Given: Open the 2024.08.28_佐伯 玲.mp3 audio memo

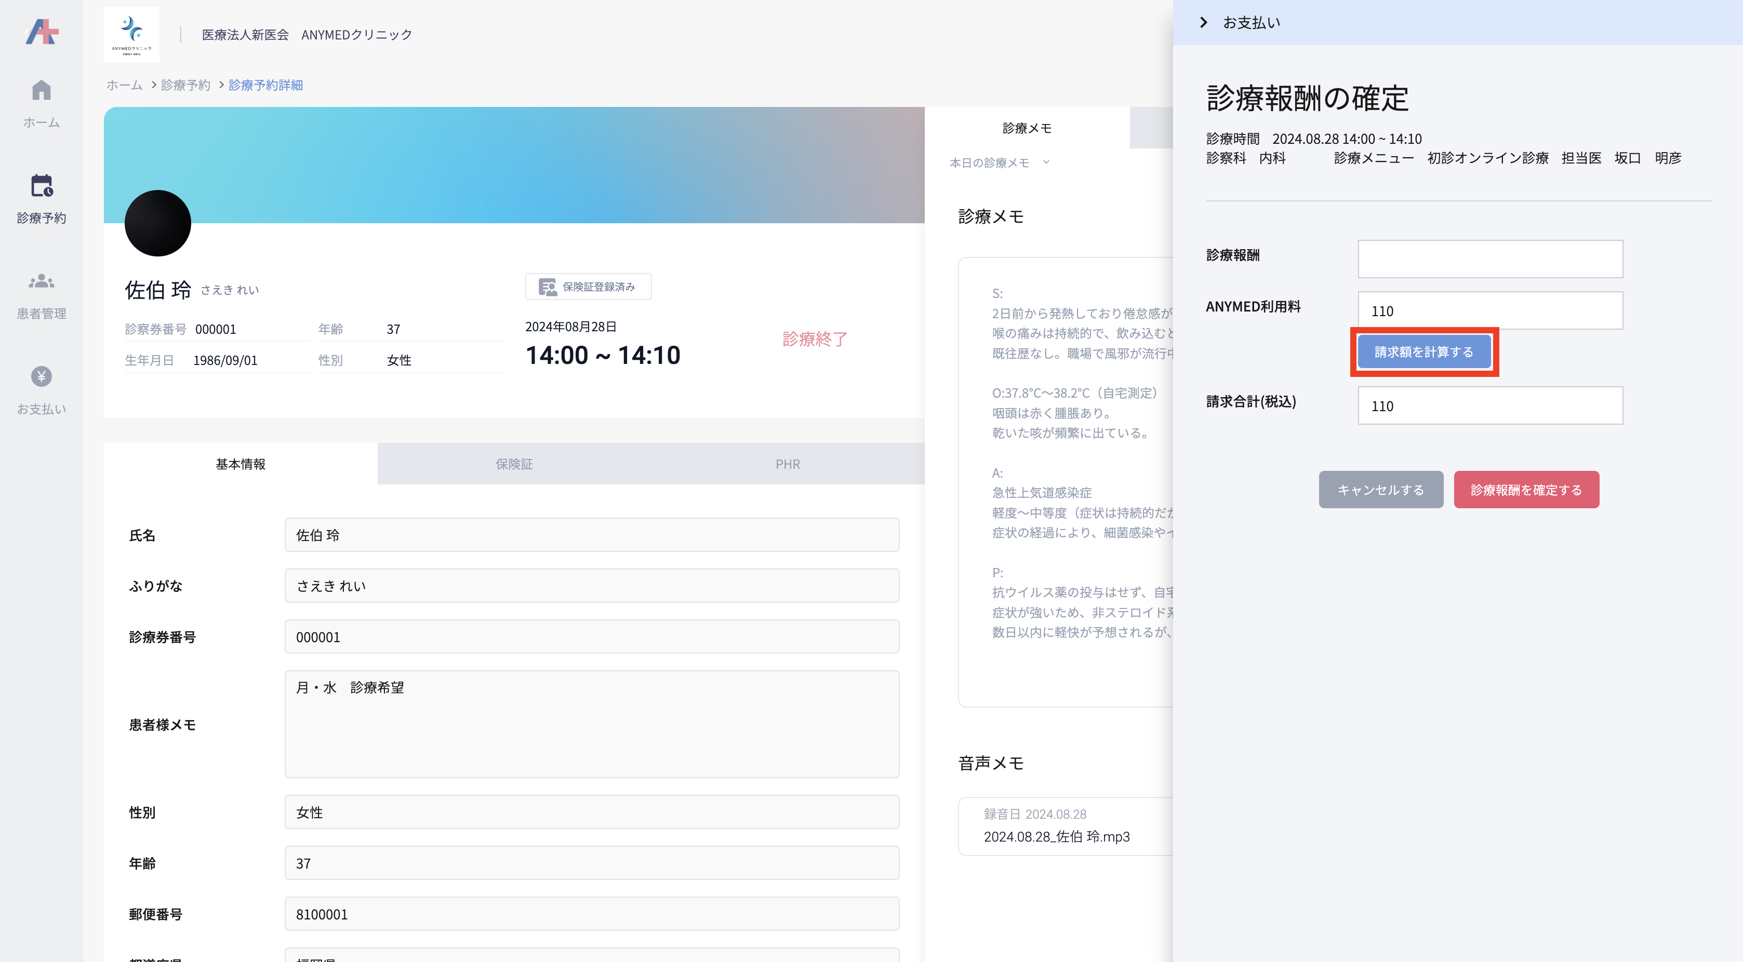Looking at the screenshot, I should coord(1056,836).
